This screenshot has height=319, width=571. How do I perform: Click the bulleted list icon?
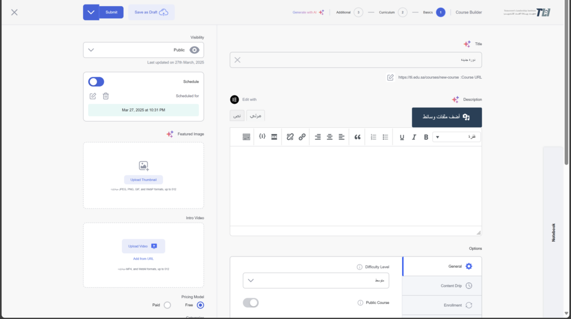click(x=385, y=137)
